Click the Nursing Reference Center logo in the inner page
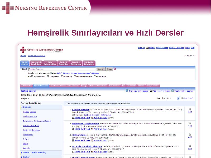The width and height of the screenshot is (211, 158). pyautogui.click(x=42, y=50)
